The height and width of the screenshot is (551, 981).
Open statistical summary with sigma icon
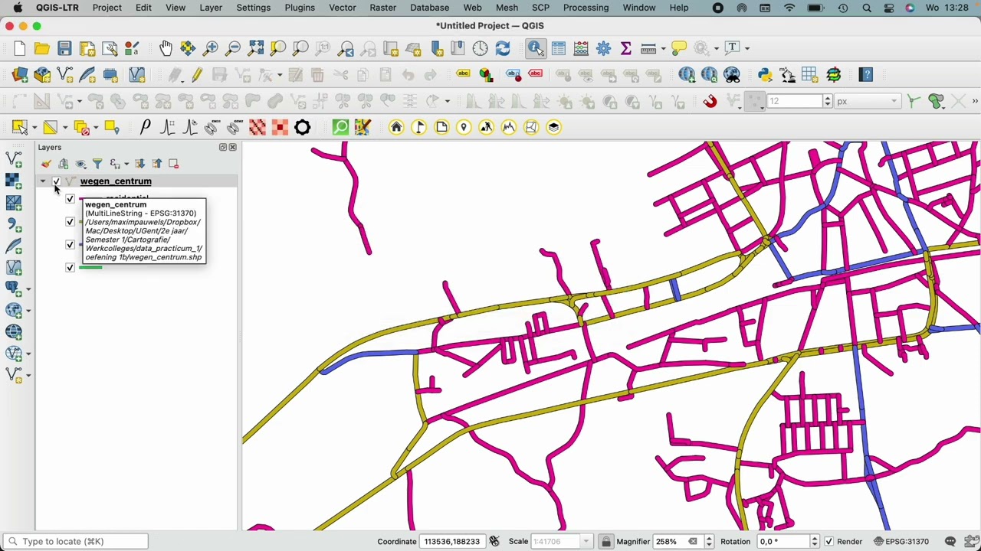click(x=626, y=48)
